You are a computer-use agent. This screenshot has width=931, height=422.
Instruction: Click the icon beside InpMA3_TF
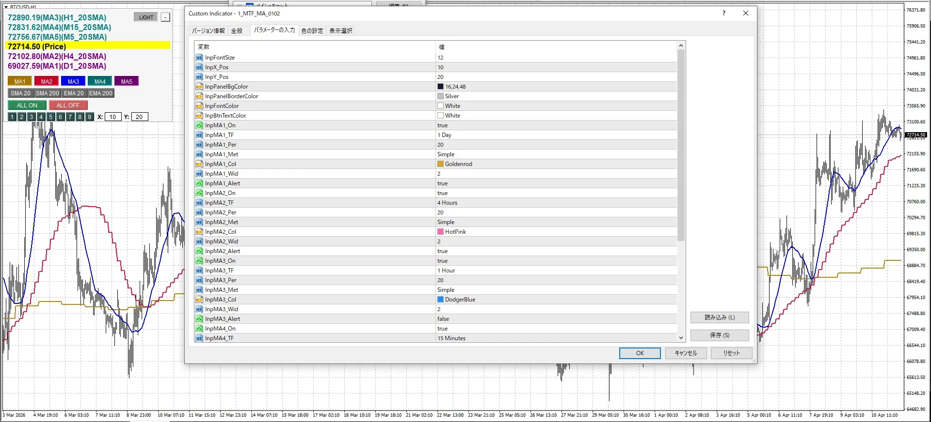coord(199,271)
